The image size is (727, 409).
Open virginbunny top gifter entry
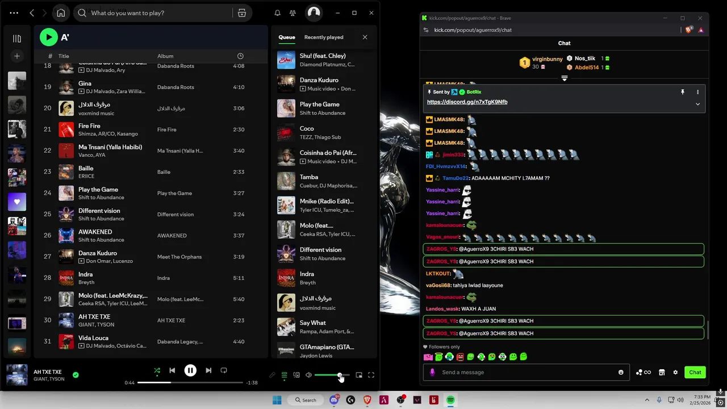[x=540, y=62]
